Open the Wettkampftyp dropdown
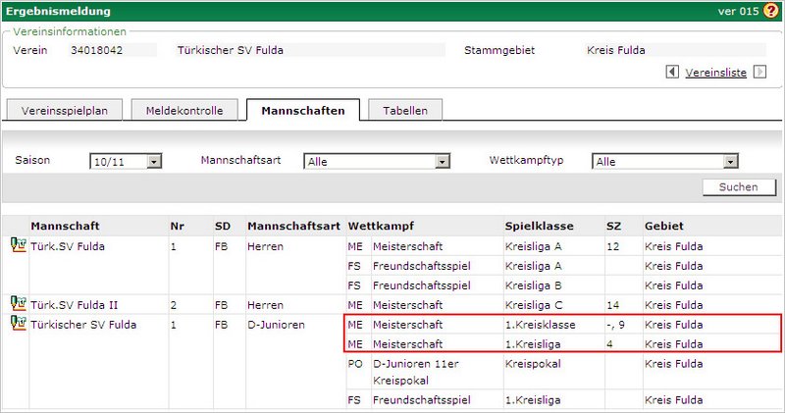The height and width of the screenshot is (413, 785). pos(730,161)
